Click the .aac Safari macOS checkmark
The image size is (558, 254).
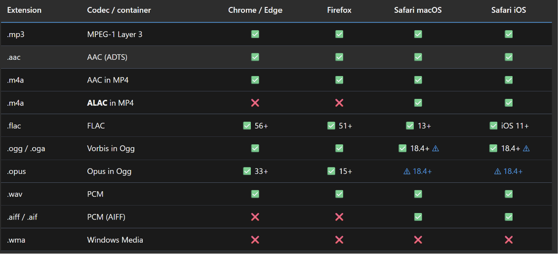click(x=418, y=57)
